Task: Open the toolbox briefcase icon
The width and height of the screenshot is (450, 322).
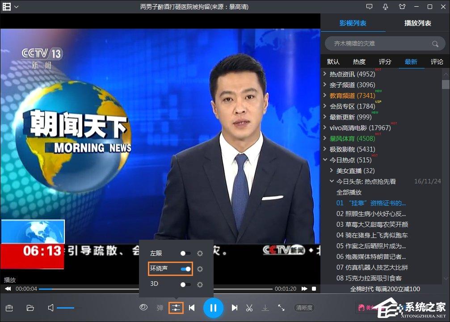Action: click(x=9, y=308)
